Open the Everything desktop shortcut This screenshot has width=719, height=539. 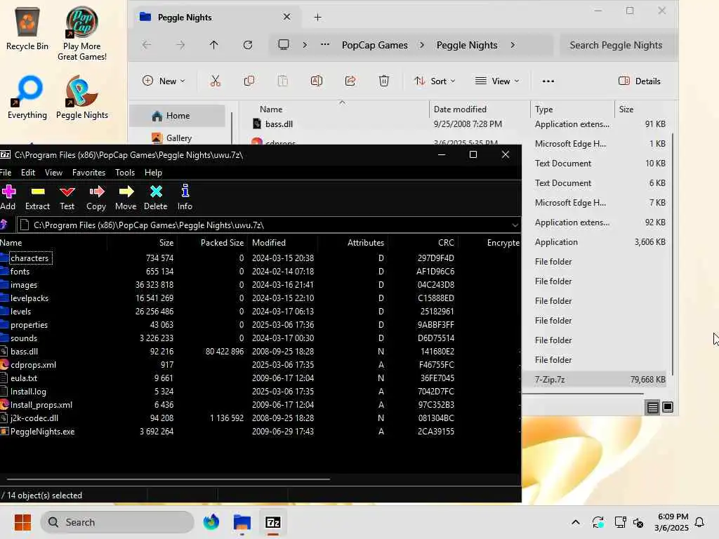coord(27,97)
